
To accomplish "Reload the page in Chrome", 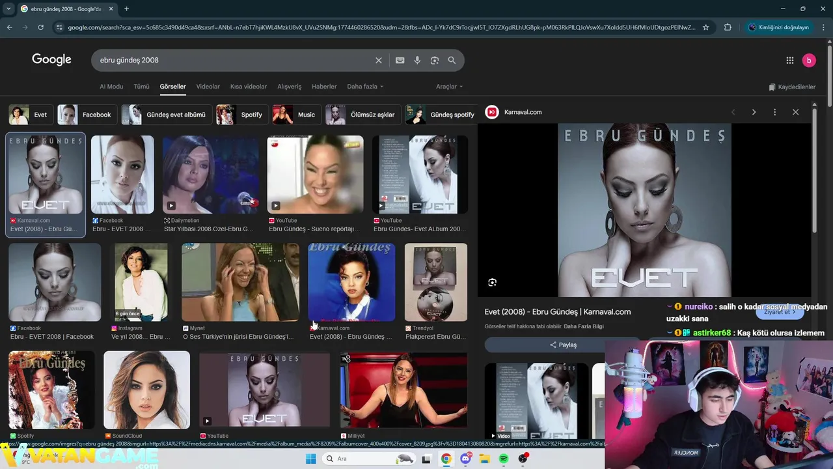I will (40, 27).
